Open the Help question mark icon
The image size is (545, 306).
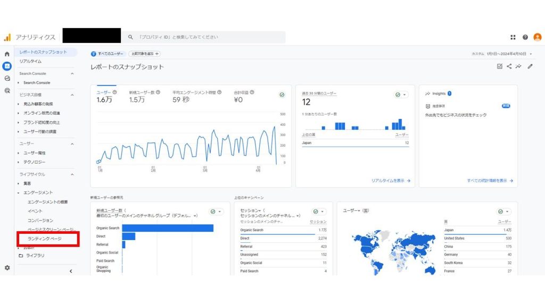click(x=525, y=37)
